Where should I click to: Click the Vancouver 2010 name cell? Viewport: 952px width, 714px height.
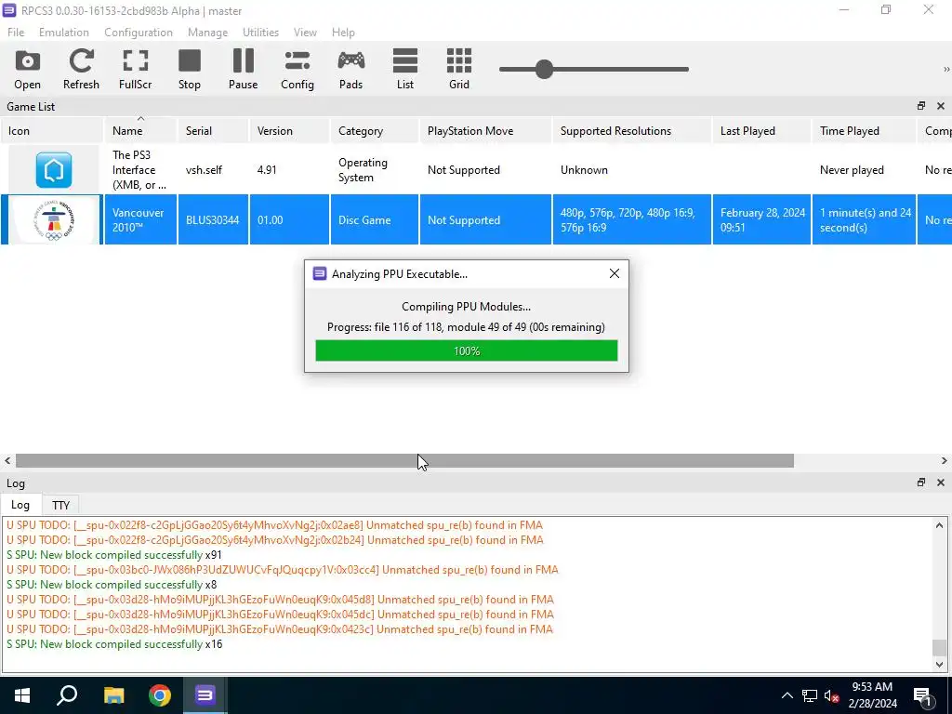tap(140, 219)
